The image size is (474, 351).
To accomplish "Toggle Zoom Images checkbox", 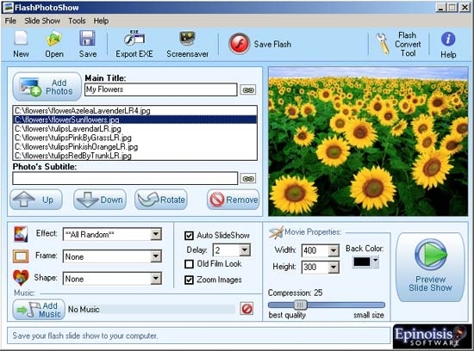I will click(x=189, y=280).
